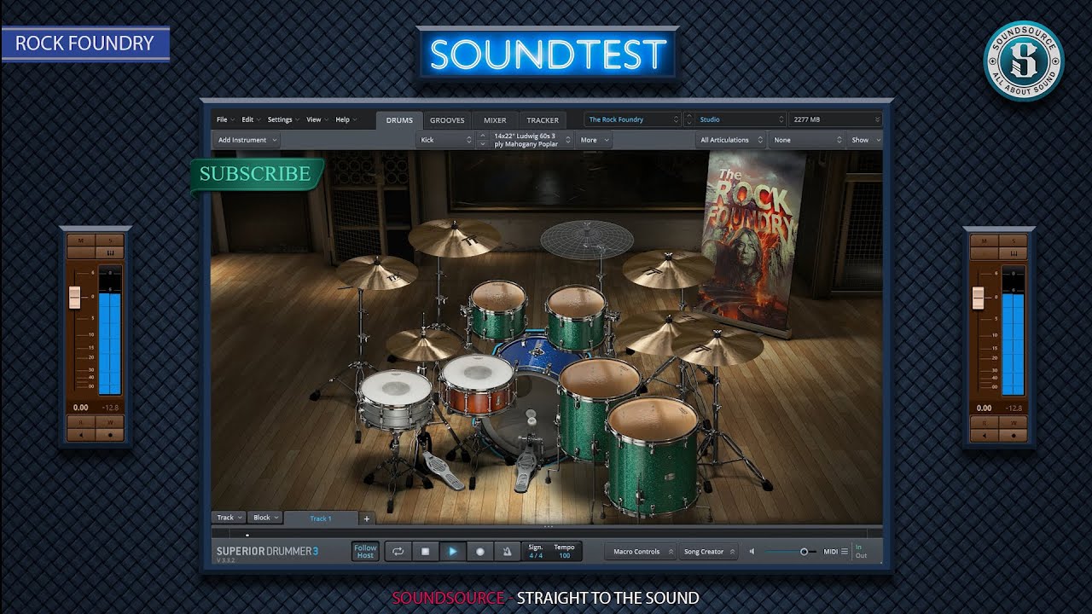The width and height of the screenshot is (1092, 614).
Task: Click the silver snare drum
Action: [x=396, y=398]
